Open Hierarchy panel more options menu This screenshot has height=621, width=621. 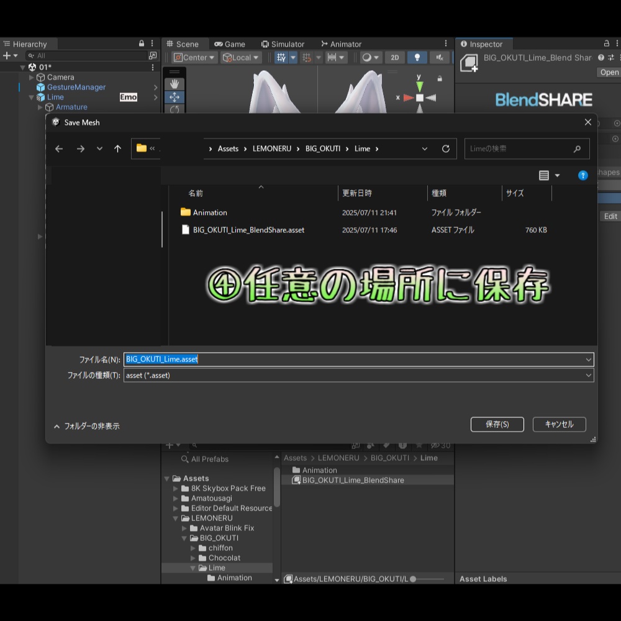152,43
